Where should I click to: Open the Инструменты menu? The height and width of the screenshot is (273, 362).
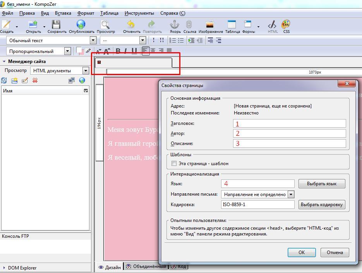pos(139,13)
